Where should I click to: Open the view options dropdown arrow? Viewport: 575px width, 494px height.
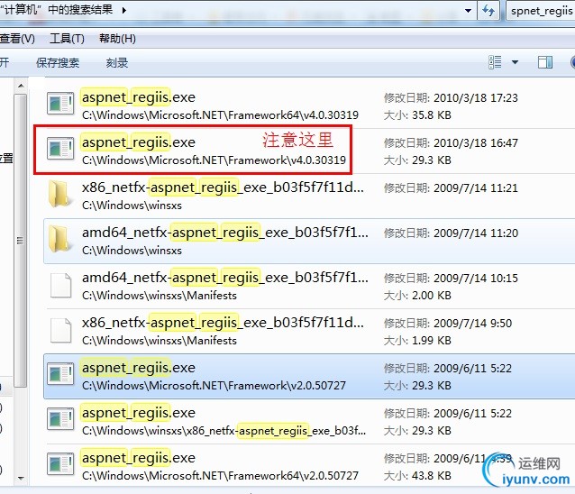(515, 62)
